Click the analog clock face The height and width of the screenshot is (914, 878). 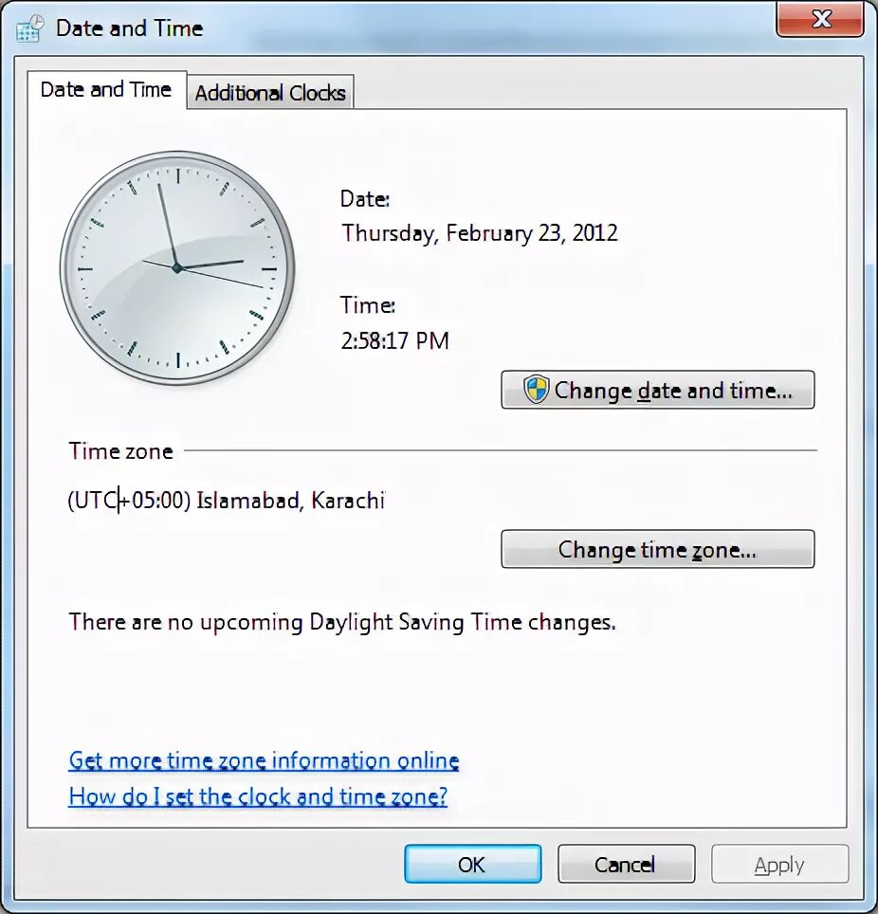[177, 267]
